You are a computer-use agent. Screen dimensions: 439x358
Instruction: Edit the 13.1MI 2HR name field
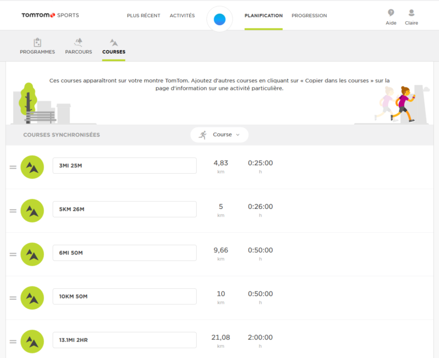[125, 340]
